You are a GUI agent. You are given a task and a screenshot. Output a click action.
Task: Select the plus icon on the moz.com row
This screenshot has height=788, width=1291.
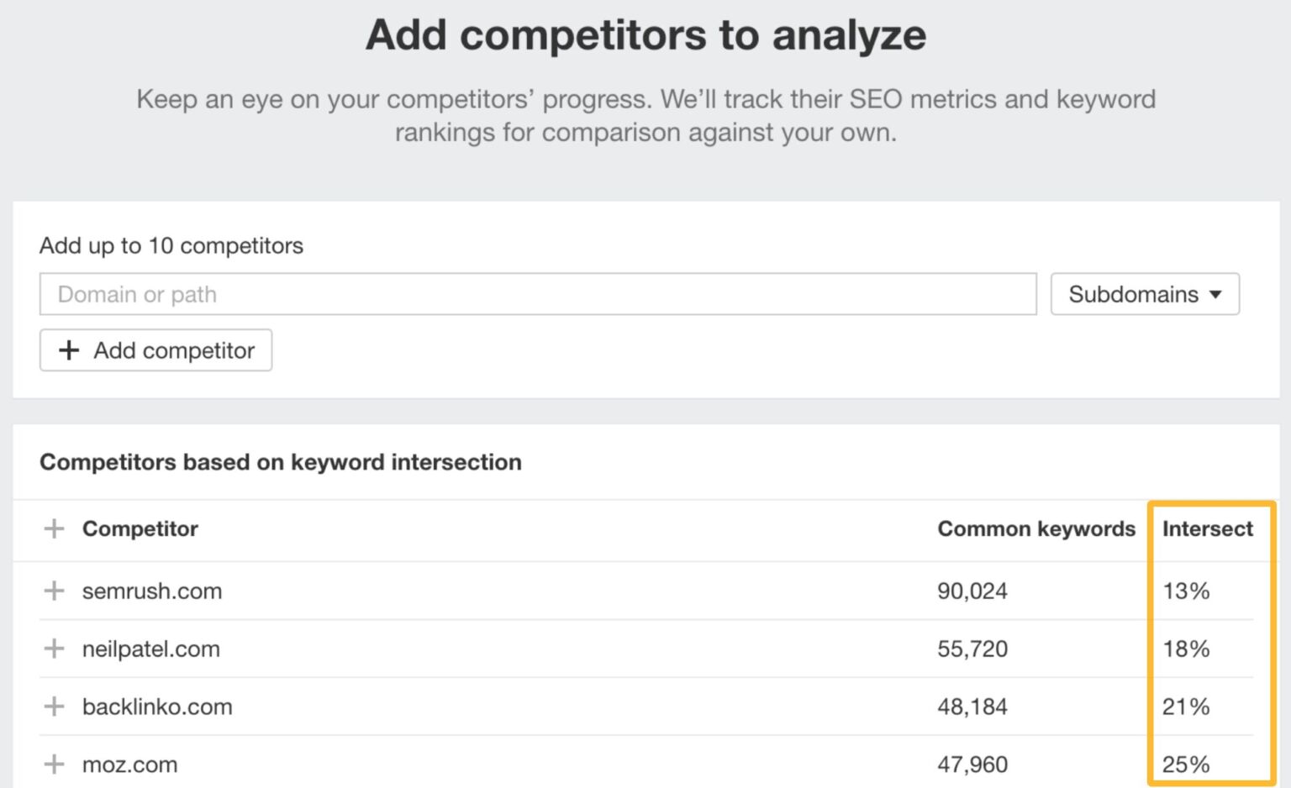[x=54, y=764]
